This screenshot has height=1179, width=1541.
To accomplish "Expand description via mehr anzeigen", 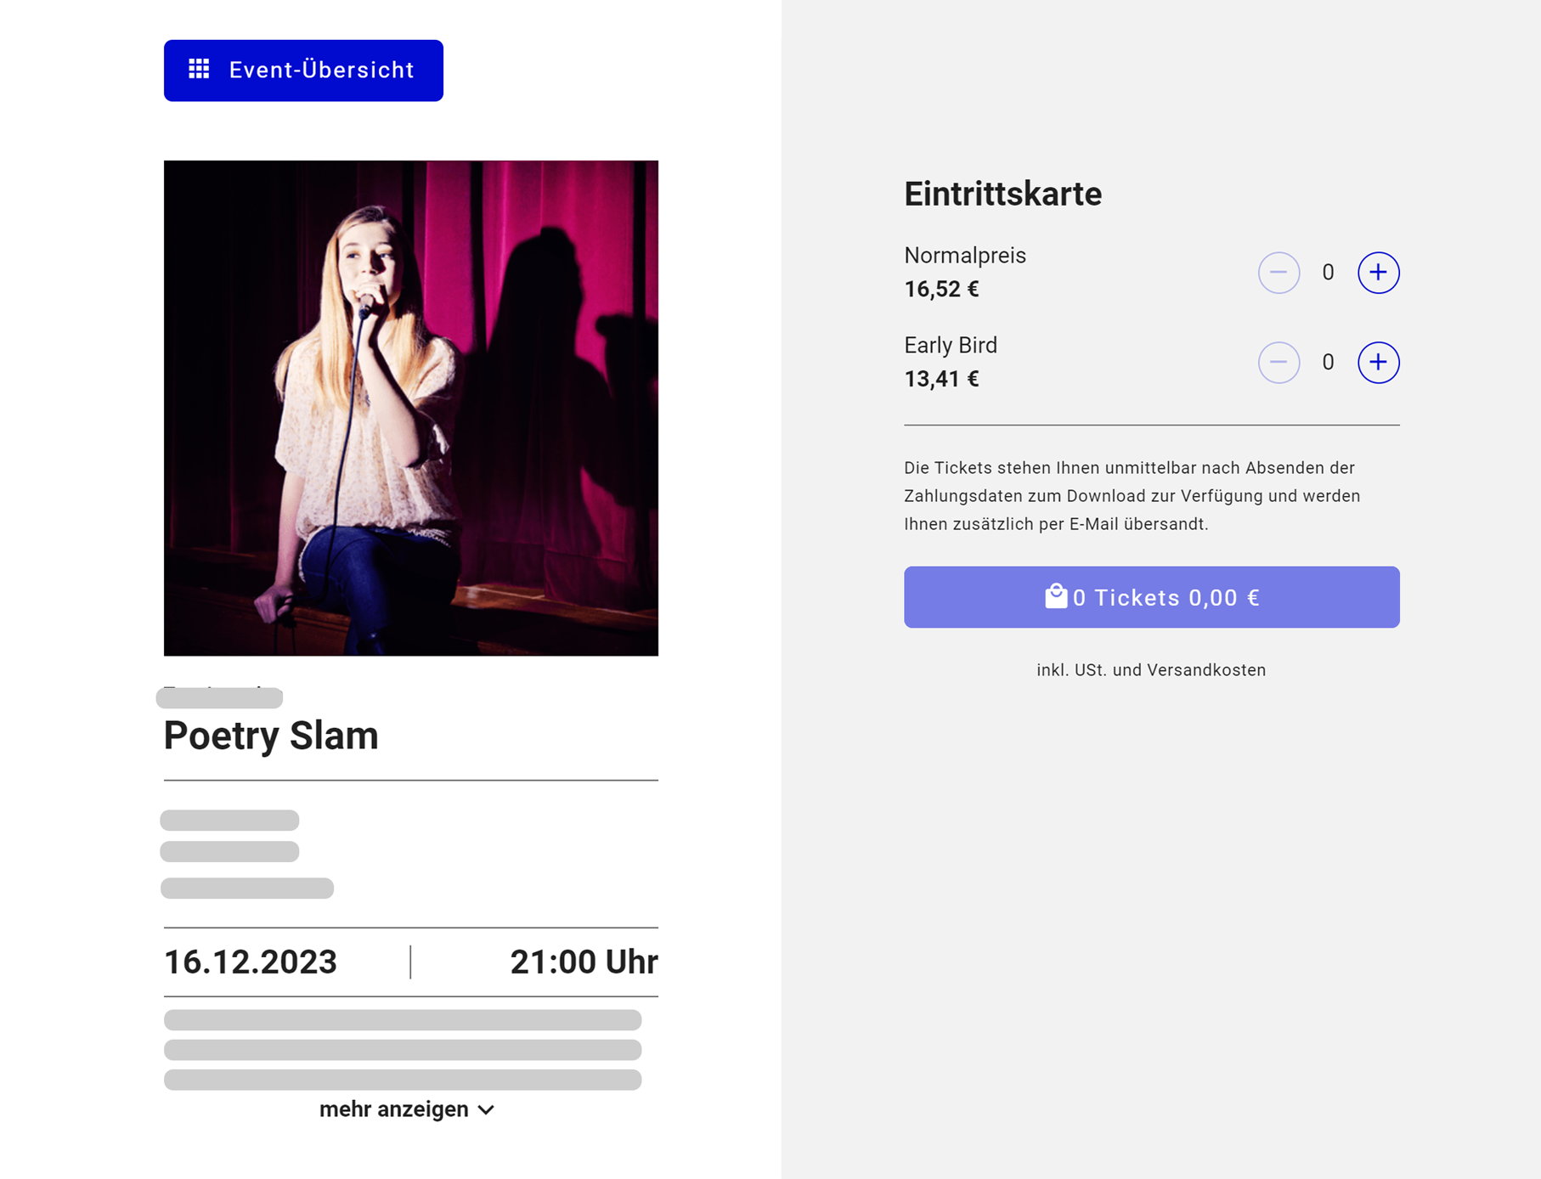I will point(394,1109).
